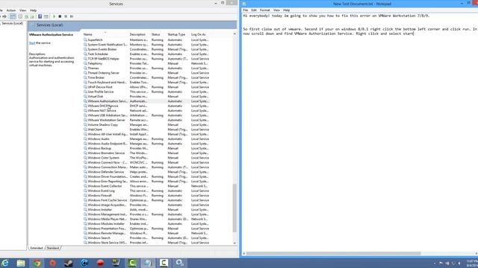Click the Services list scroll up arrow
Screen dimensions: 478x268
235,33
